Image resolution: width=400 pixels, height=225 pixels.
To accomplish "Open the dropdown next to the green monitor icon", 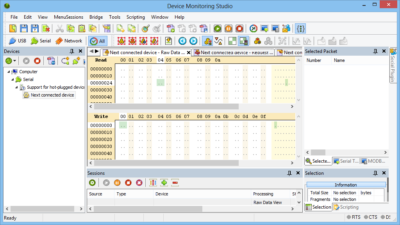I will (14, 61).
